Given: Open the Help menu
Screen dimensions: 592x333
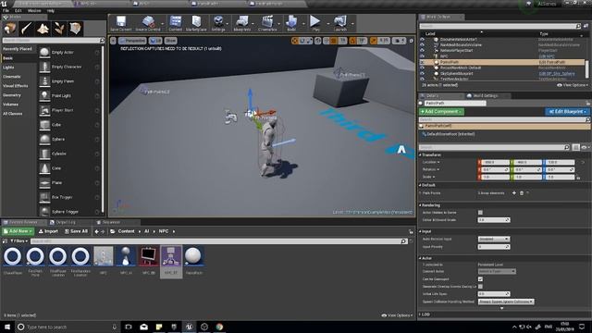Looking at the screenshot, I should tap(51, 10).
